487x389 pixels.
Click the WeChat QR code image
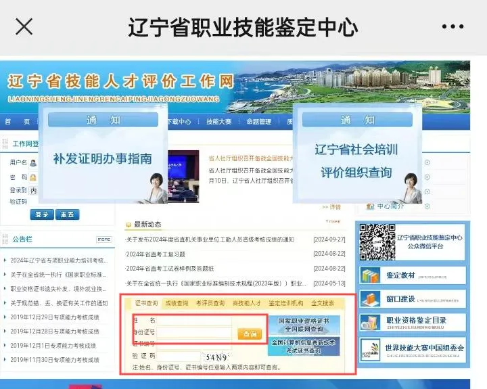pyautogui.click(x=377, y=242)
